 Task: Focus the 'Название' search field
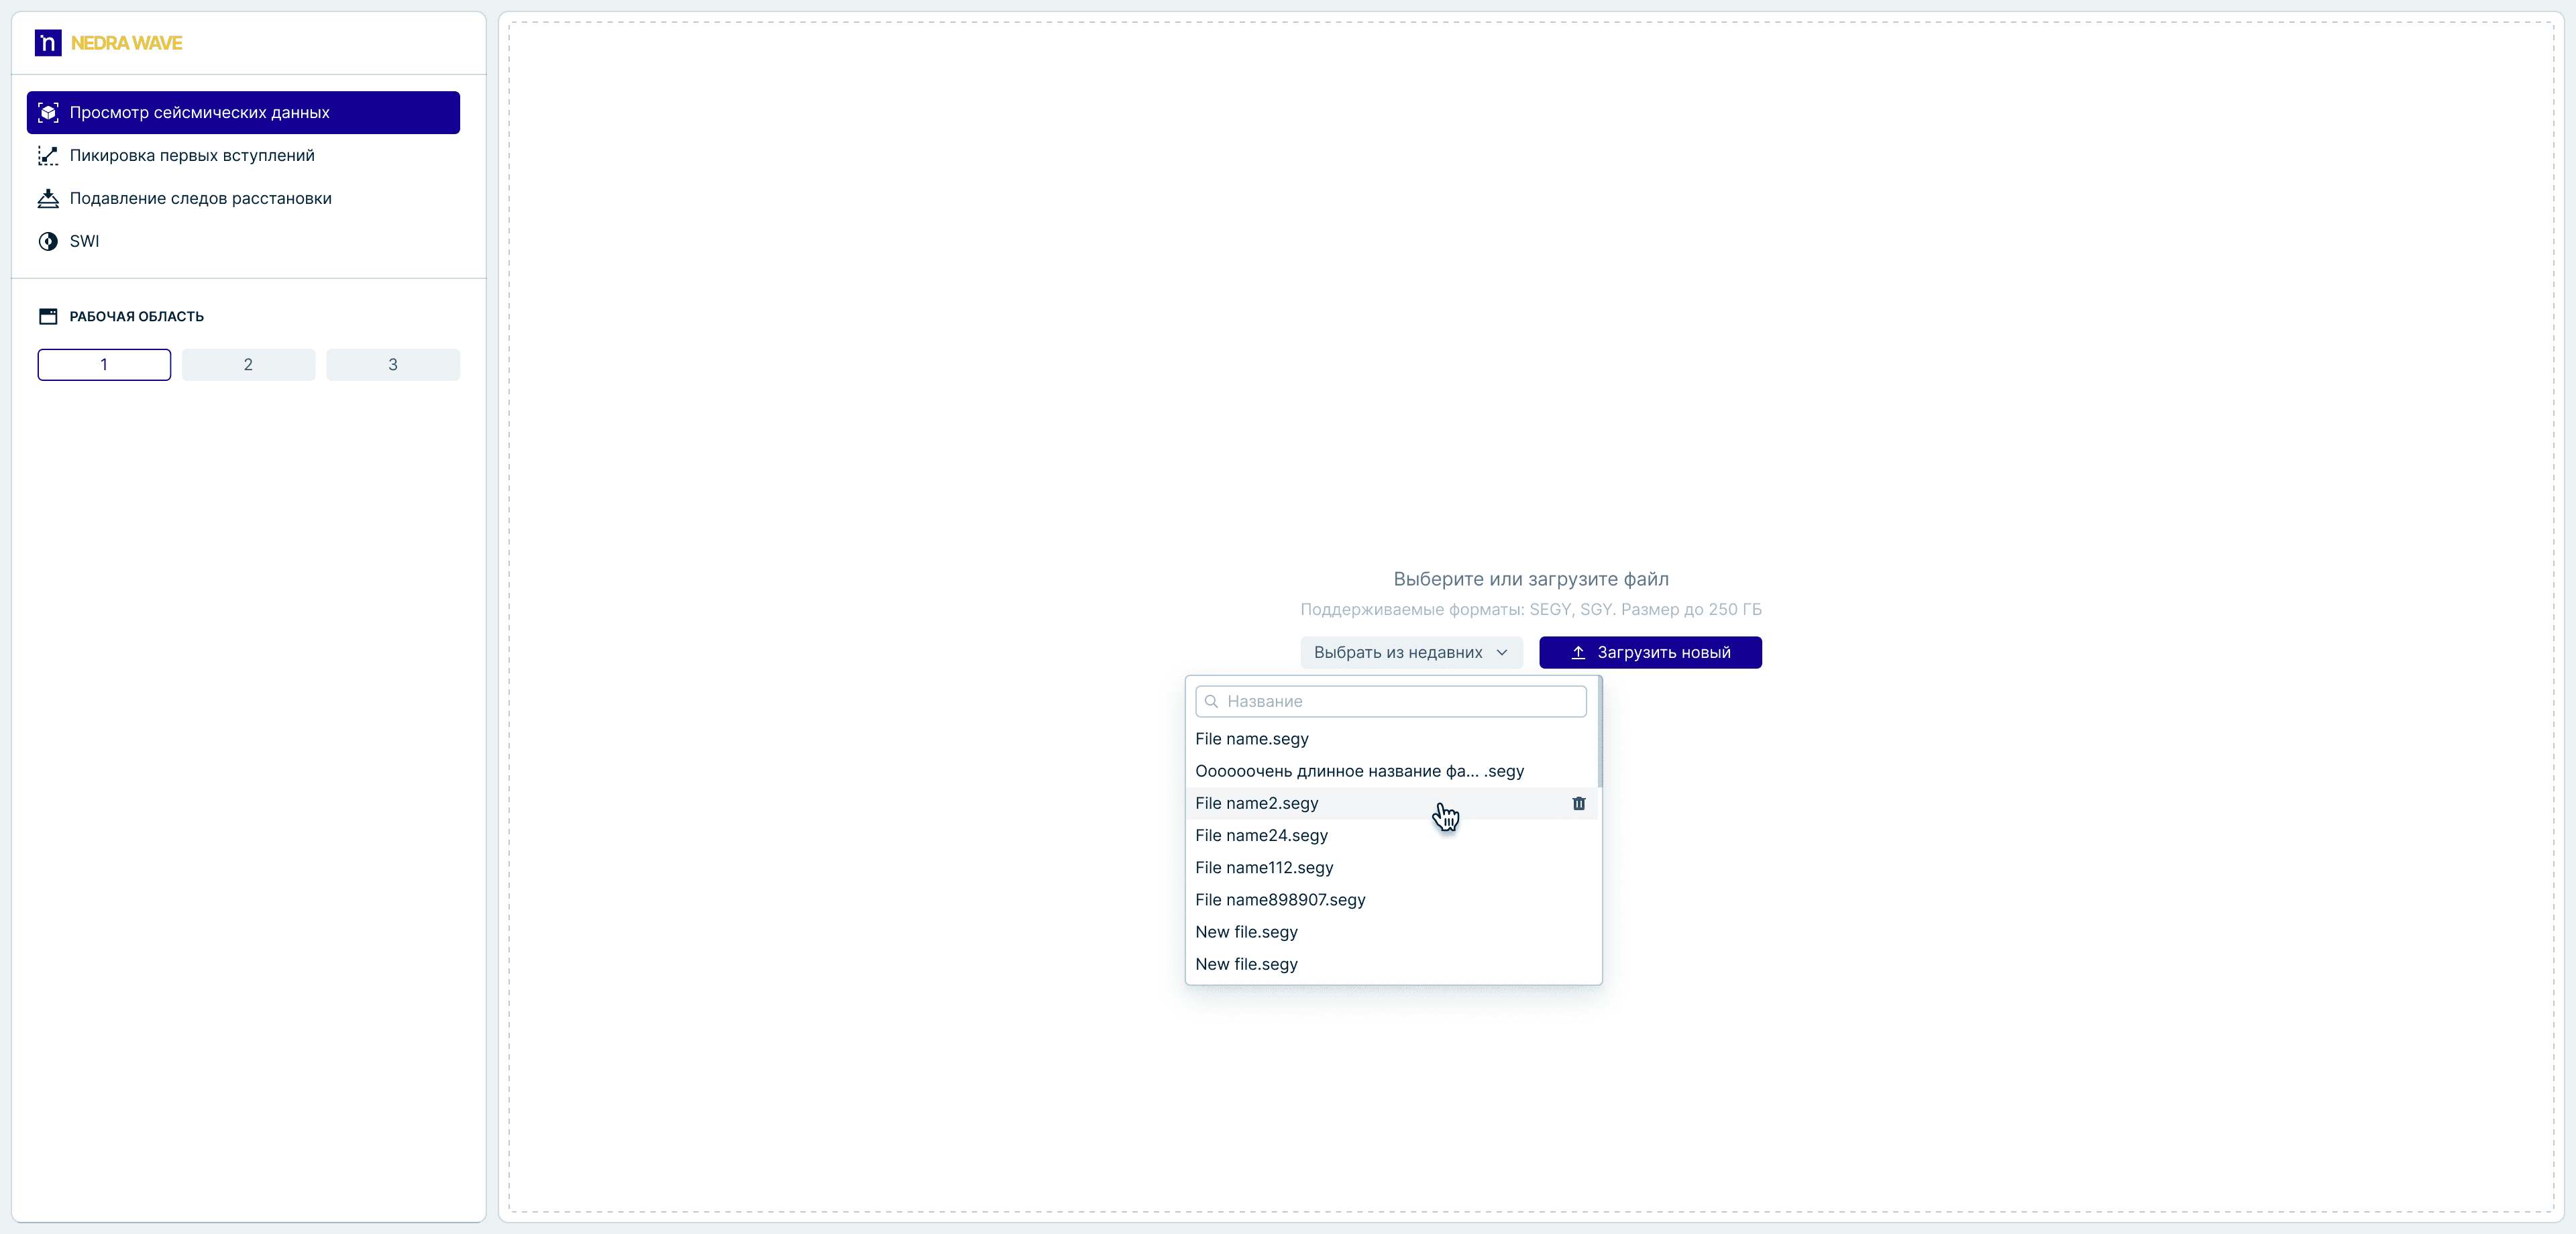click(x=1400, y=701)
